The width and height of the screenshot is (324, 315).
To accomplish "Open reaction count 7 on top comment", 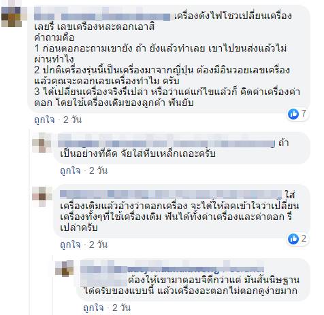I will pyautogui.click(x=304, y=113).
